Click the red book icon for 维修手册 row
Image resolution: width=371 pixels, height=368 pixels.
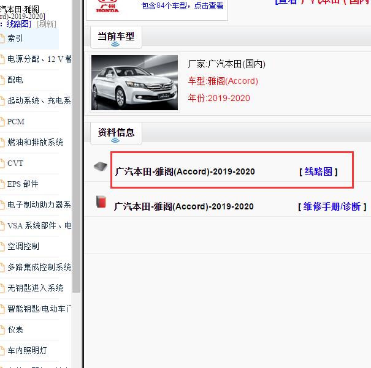pyautogui.click(x=101, y=202)
